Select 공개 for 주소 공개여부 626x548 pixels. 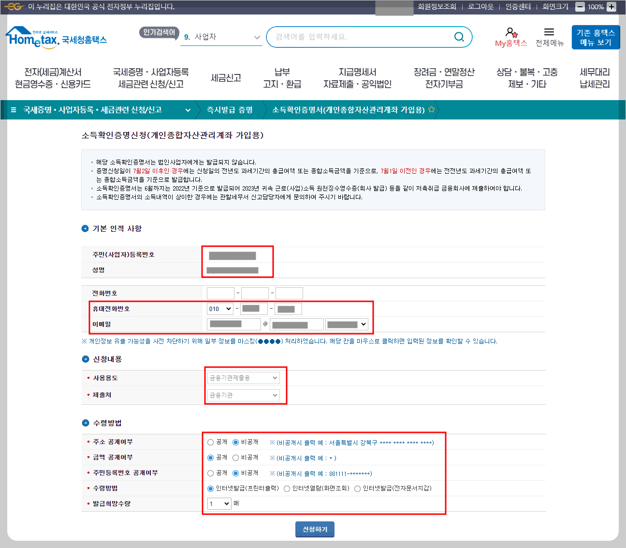210,442
